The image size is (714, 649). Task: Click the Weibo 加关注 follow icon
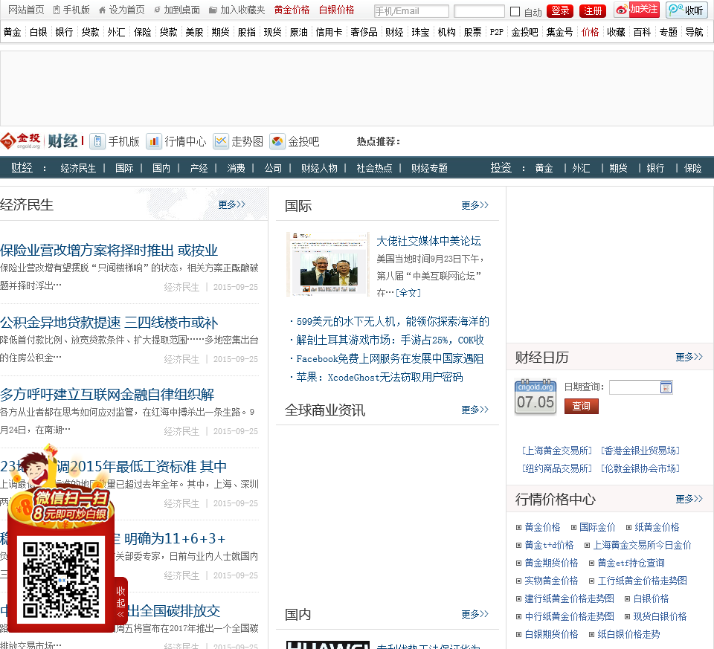(x=637, y=10)
